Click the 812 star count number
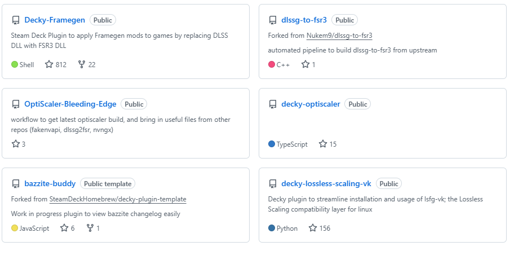Viewport: 514px width, 255px height. point(61,65)
